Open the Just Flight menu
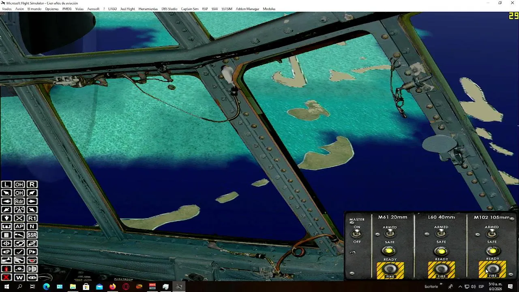 [127, 9]
